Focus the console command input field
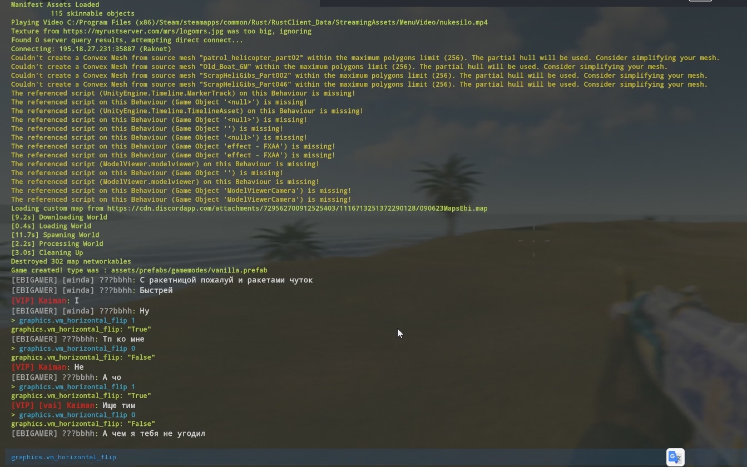Image resolution: width=747 pixels, height=467 pixels. (334, 457)
